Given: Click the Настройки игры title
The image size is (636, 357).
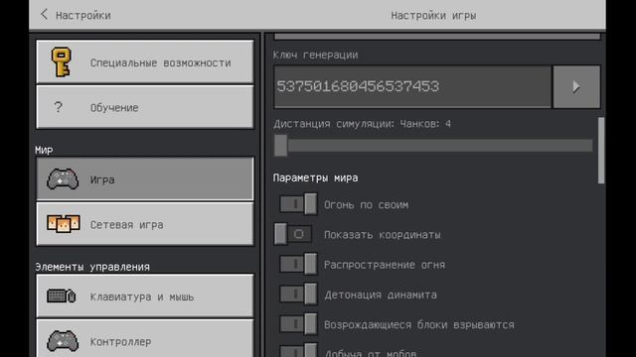Looking at the screenshot, I should (433, 16).
